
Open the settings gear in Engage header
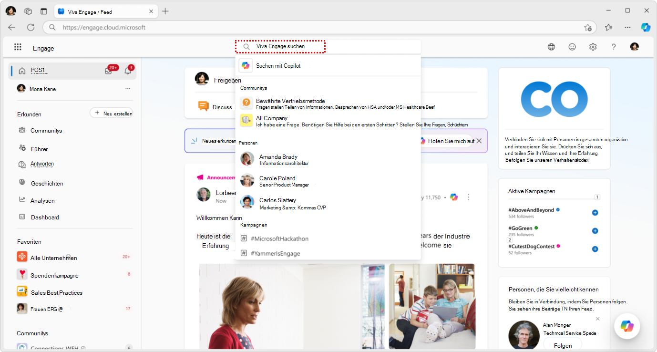593,47
